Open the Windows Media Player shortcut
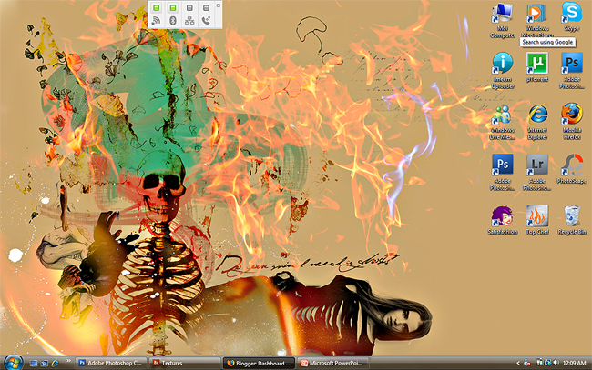 tap(536, 20)
